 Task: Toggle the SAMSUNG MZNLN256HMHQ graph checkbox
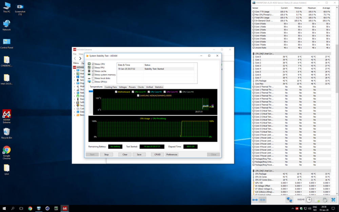(138, 95)
